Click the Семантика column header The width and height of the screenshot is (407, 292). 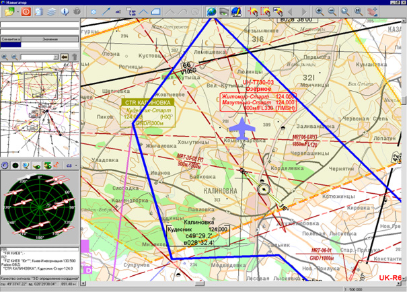11,39
